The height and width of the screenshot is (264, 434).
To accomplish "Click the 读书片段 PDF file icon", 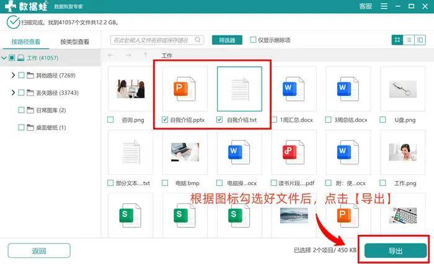I will point(290,152).
